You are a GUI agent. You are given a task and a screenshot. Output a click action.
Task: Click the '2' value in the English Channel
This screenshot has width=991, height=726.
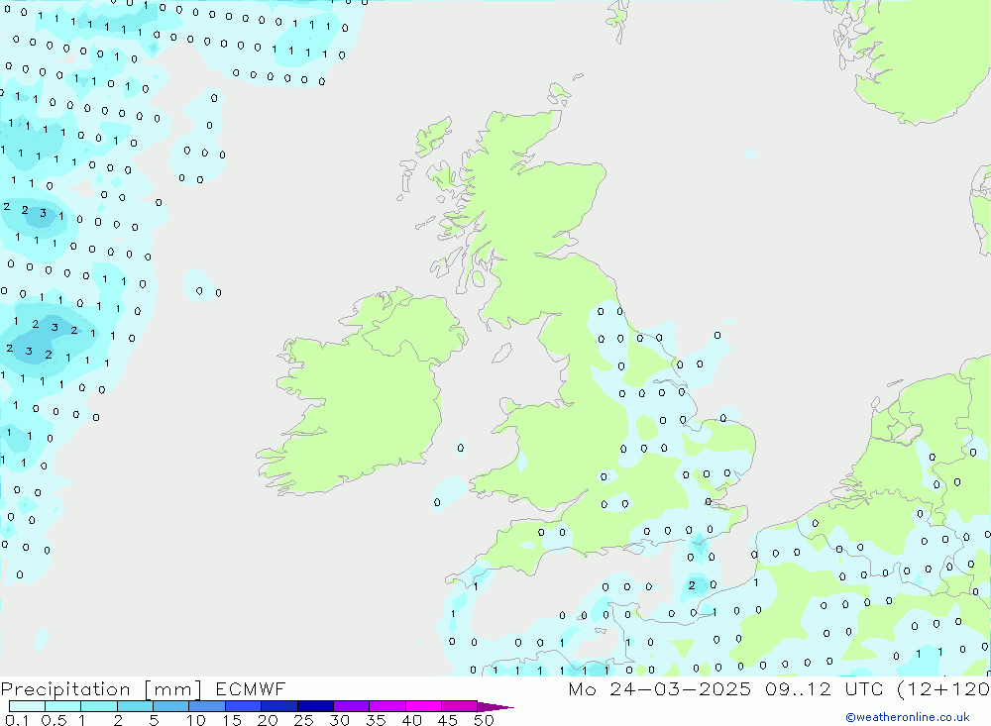(692, 585)
